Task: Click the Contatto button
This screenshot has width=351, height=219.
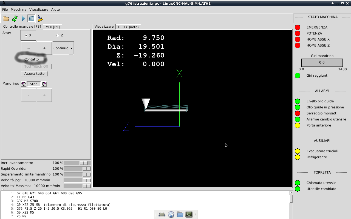Action: point(32,59)
